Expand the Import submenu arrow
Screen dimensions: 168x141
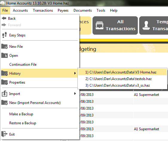tap(75, 94)
